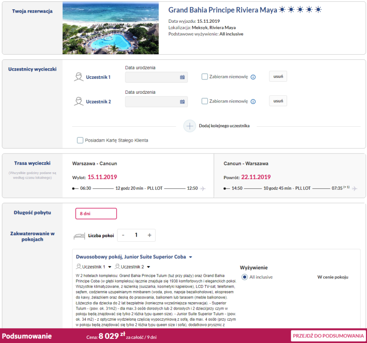Open calendar icon for Uczestnik 2 birth date
This screenshot has width=367, height=343.
[182, 102]
